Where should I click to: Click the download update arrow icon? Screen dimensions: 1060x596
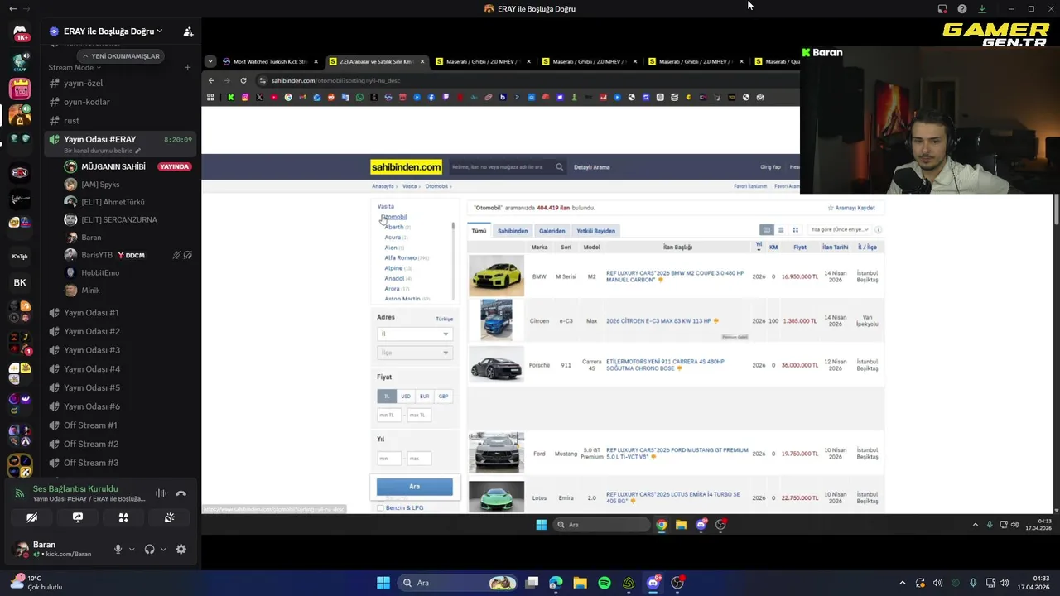pyautogui.click(x=982, y=9)
